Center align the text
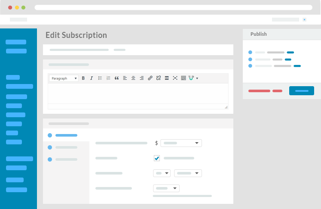Image resolution: width=321 pixels, height=209 pixels. coord(133,78)
